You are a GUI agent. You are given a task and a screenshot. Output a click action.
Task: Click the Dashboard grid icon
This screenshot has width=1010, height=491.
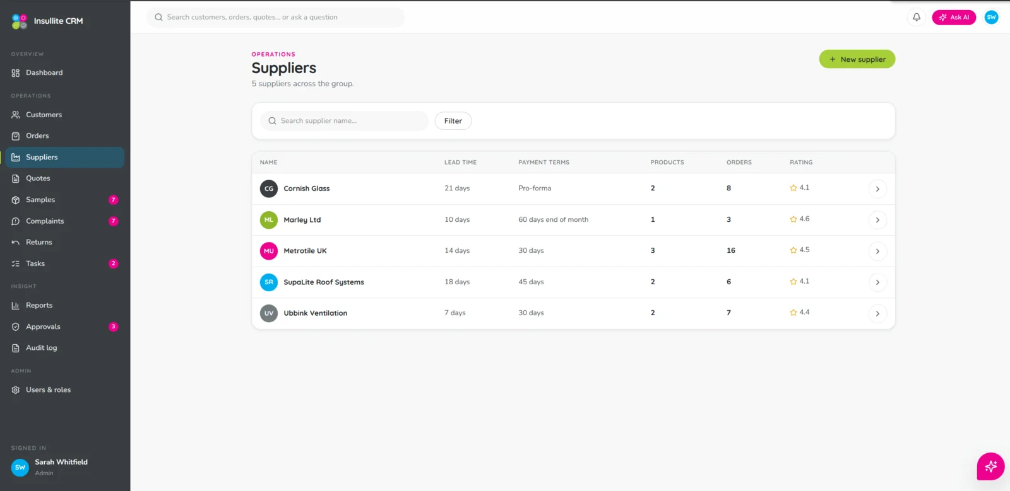tap(16, 73)
